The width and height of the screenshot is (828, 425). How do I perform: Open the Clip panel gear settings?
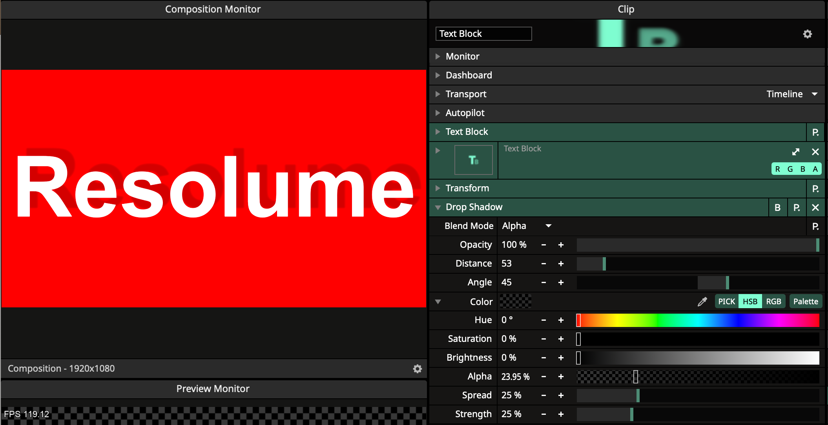tap(807, 34)
